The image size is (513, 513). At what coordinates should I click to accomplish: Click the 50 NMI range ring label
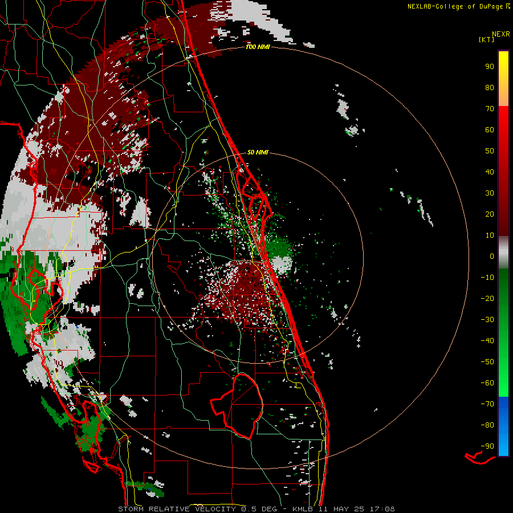[258, 152]
